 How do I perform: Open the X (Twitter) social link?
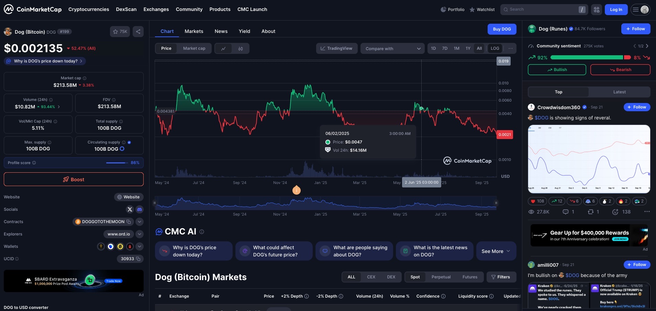coord(130,209)
